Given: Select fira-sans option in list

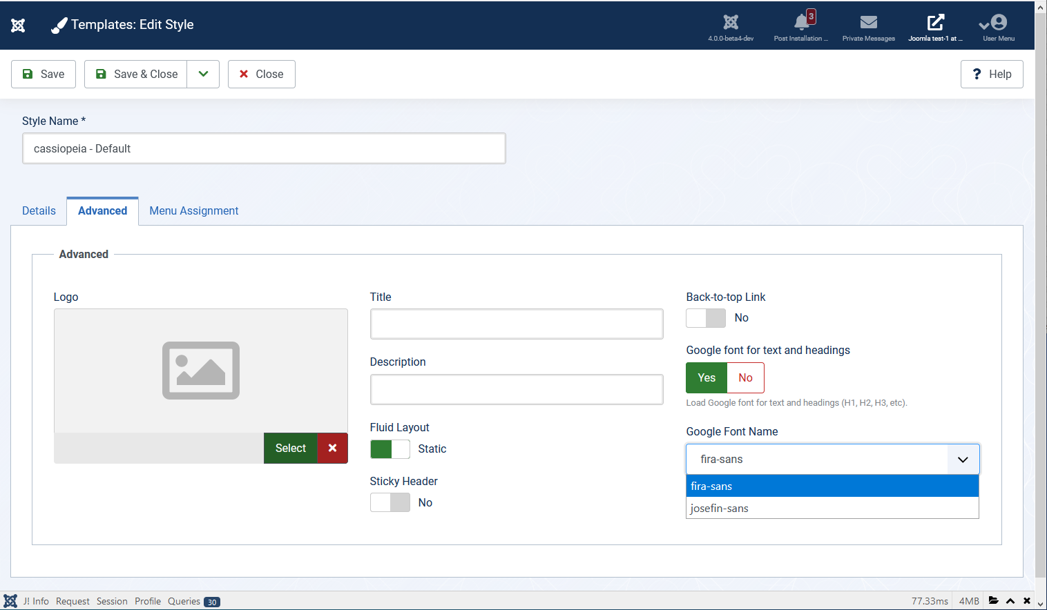Looking at the screenshot, I should click(832, 486).
